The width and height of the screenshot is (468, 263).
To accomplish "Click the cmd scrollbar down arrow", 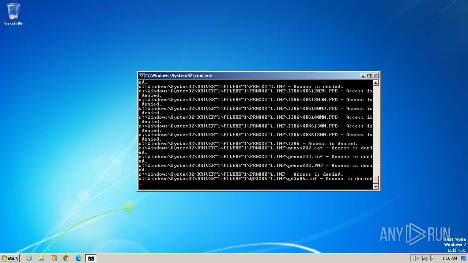I will (375, 187).
